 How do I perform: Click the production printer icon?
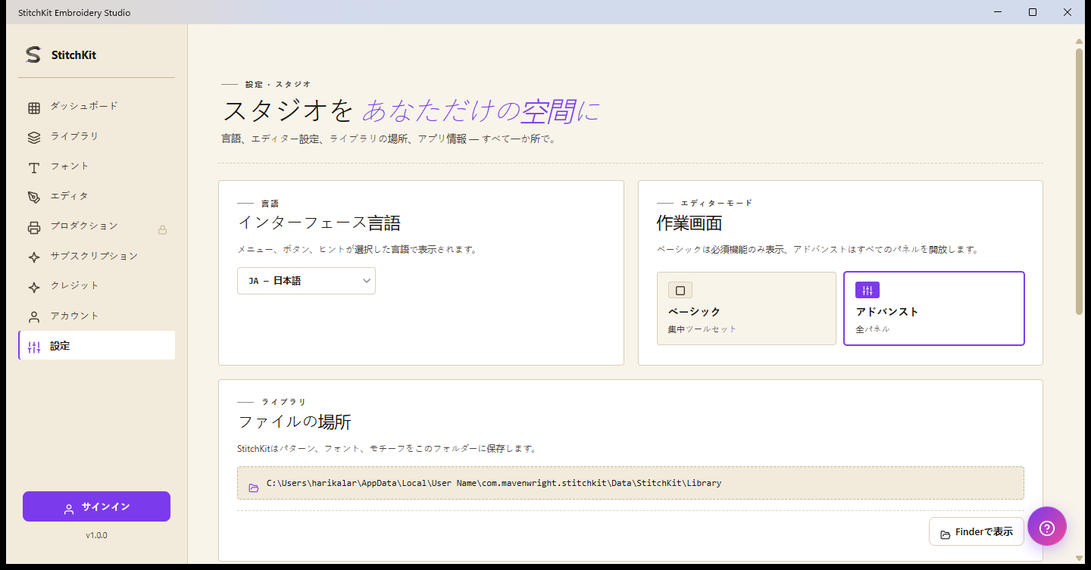pyautogui.click(x=34, y=227)
